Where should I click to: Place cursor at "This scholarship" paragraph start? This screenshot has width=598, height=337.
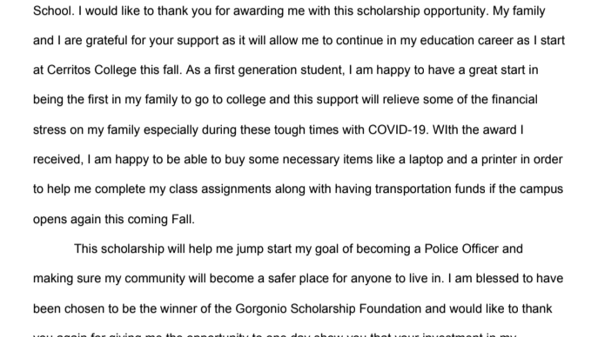coord(74,248)
